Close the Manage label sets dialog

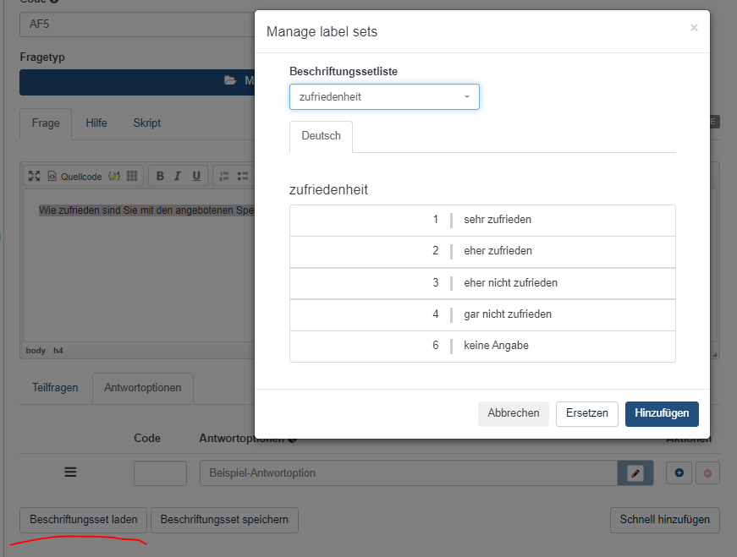[x=694, y=28]
